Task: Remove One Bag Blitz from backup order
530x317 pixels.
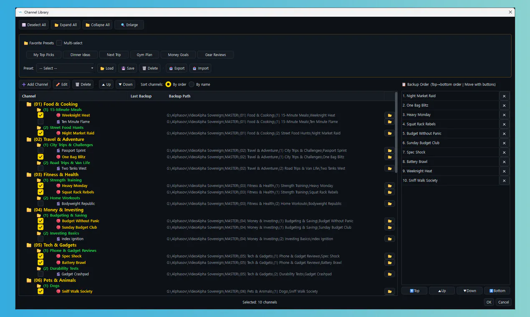Action: [504, 106]
